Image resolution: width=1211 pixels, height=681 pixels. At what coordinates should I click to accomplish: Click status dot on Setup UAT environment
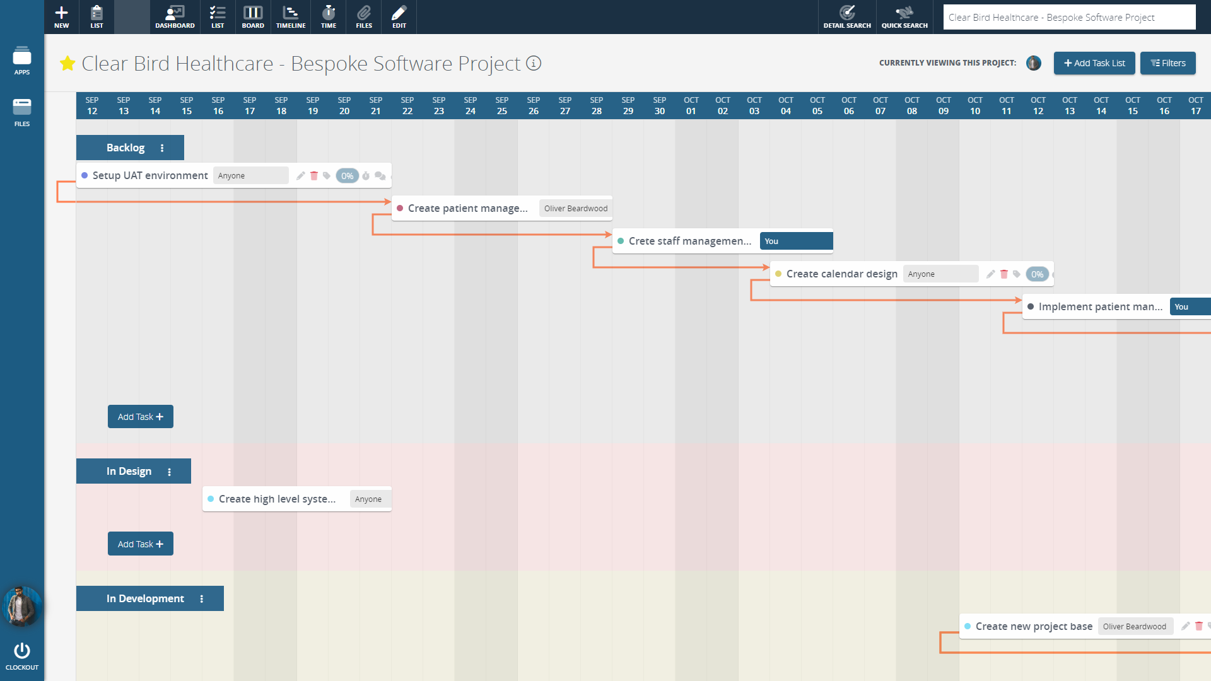point(85,176)
